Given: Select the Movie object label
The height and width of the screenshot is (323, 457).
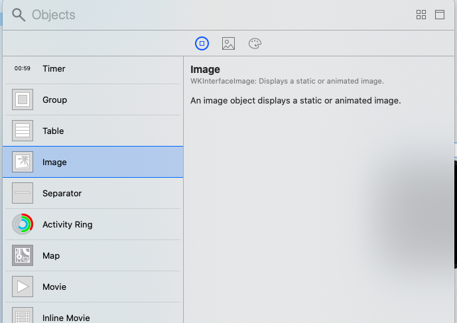Looking at the screenshot, I should [x=54, y=287].
